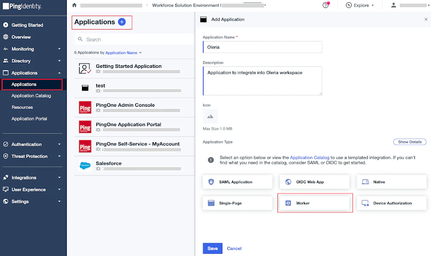Click the Worker type icon

click(x=288, y=203)
